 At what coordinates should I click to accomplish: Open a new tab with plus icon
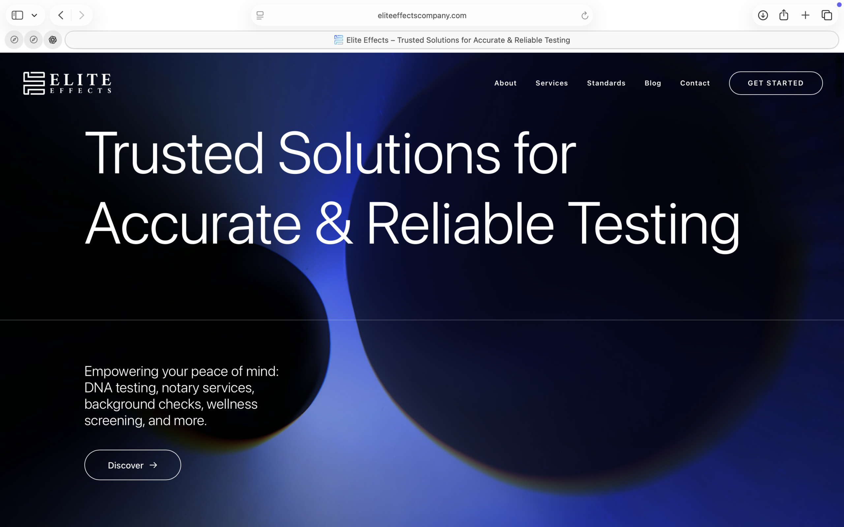805,15
